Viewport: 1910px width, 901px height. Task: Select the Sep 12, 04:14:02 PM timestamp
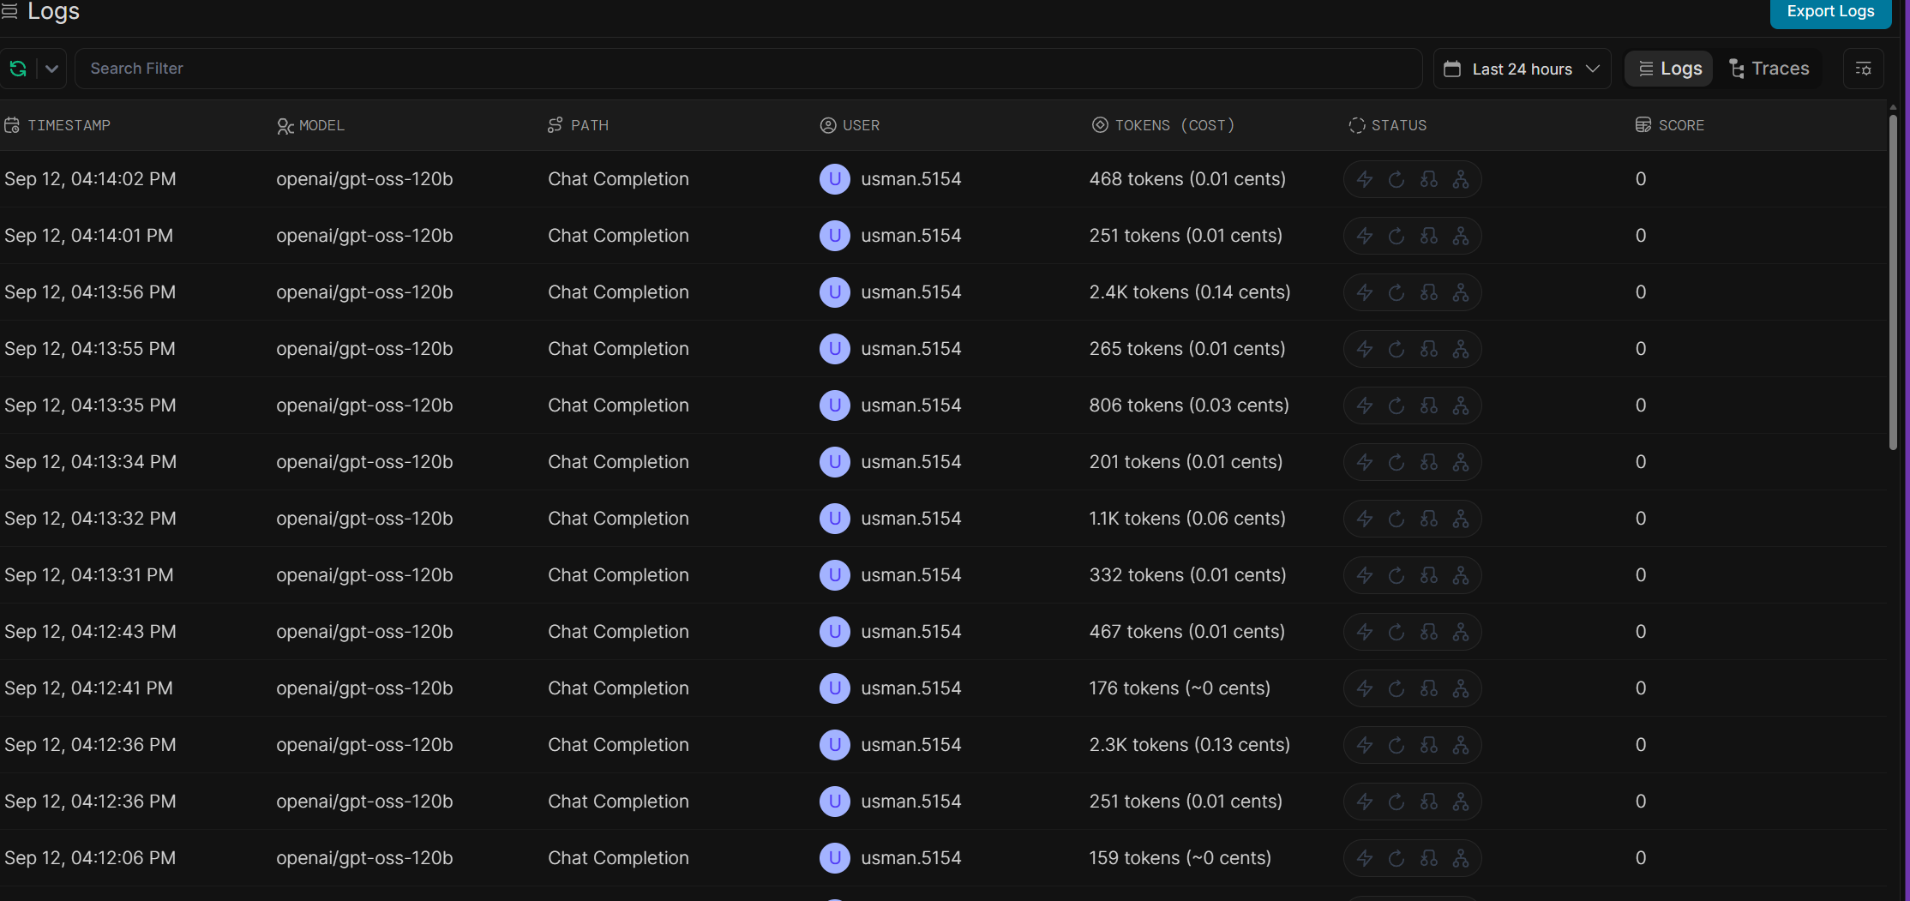pos(90,179)
